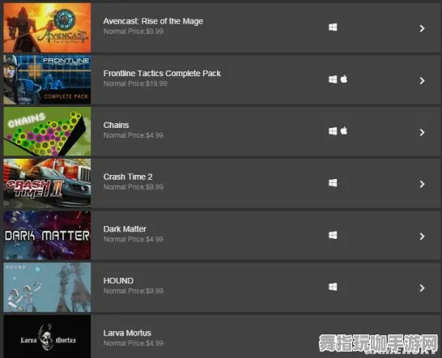Click Windows icon in Dark Matter row
This screenshot has height=358, width=442.
pyautogui.click(x=333, y=235)
